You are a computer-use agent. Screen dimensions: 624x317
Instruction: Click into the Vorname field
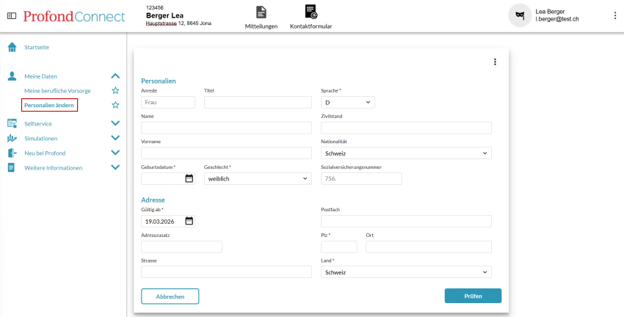point(226,153)
